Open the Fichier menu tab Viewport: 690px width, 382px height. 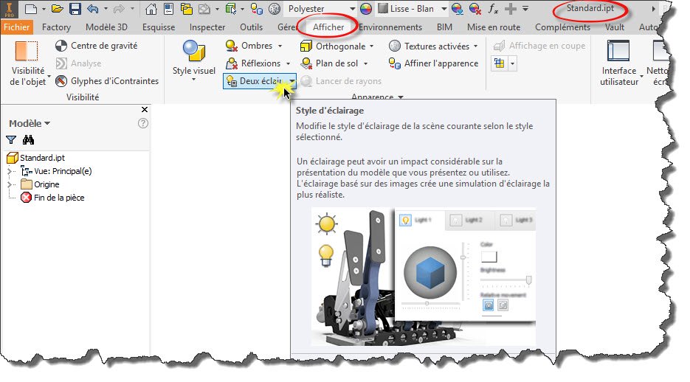17,27
